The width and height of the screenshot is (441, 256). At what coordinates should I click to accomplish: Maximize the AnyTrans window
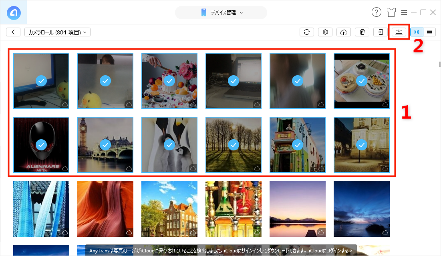tap(423, 12)
